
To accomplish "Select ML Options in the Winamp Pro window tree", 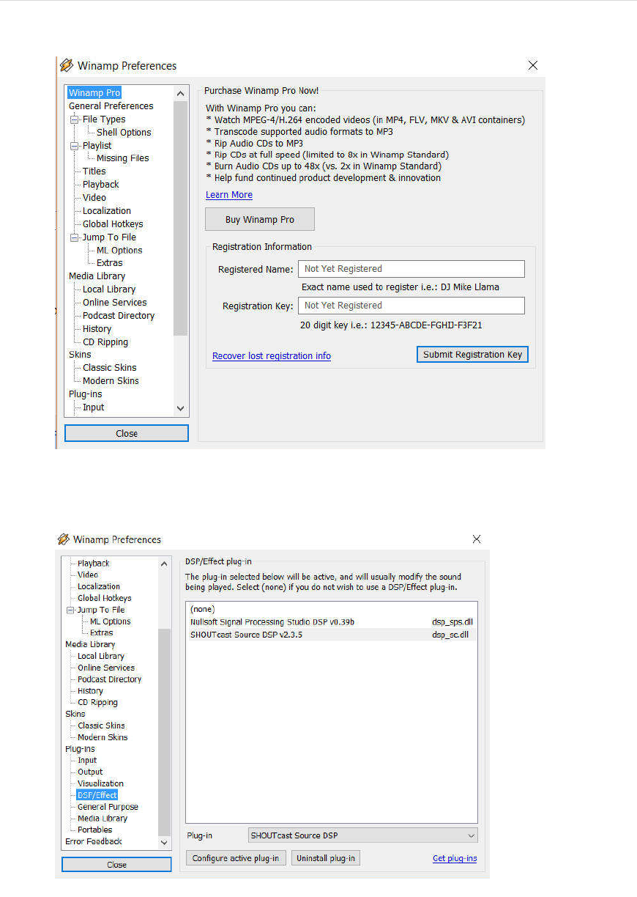I will point(119,251).
